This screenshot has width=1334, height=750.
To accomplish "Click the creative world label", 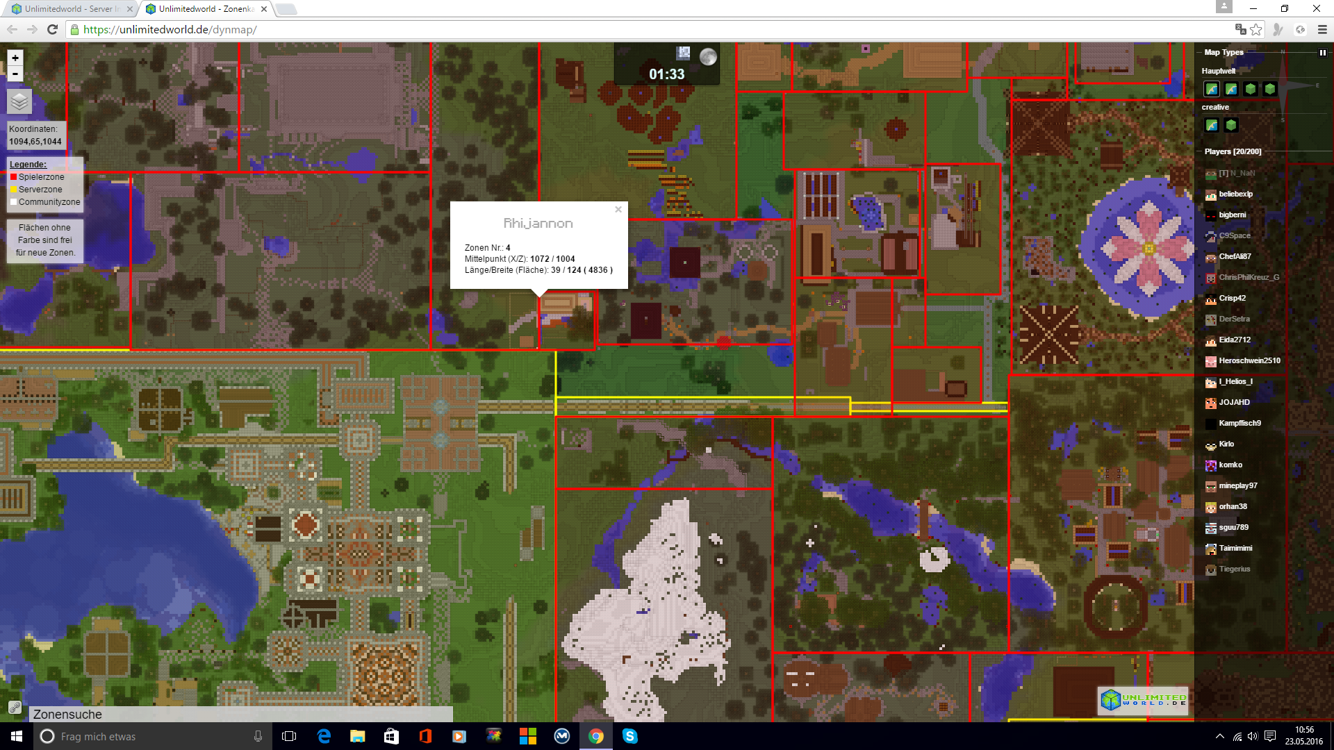I will point(1215,107).
